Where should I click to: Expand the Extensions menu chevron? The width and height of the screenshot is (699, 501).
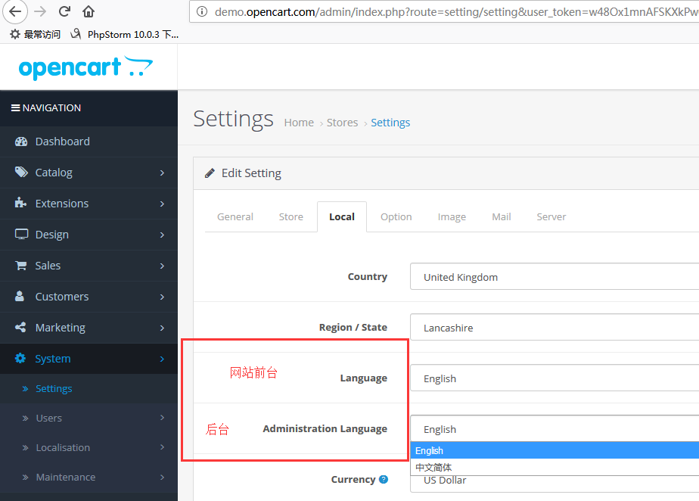[162, 204]
